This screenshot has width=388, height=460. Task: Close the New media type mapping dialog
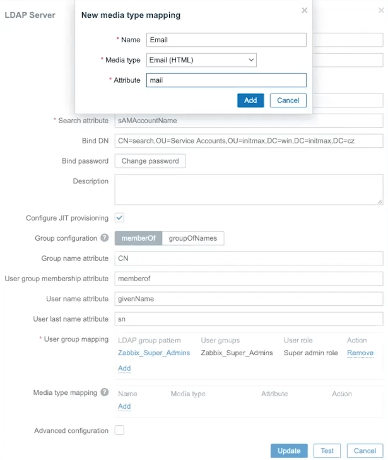[x=304, y=10]
